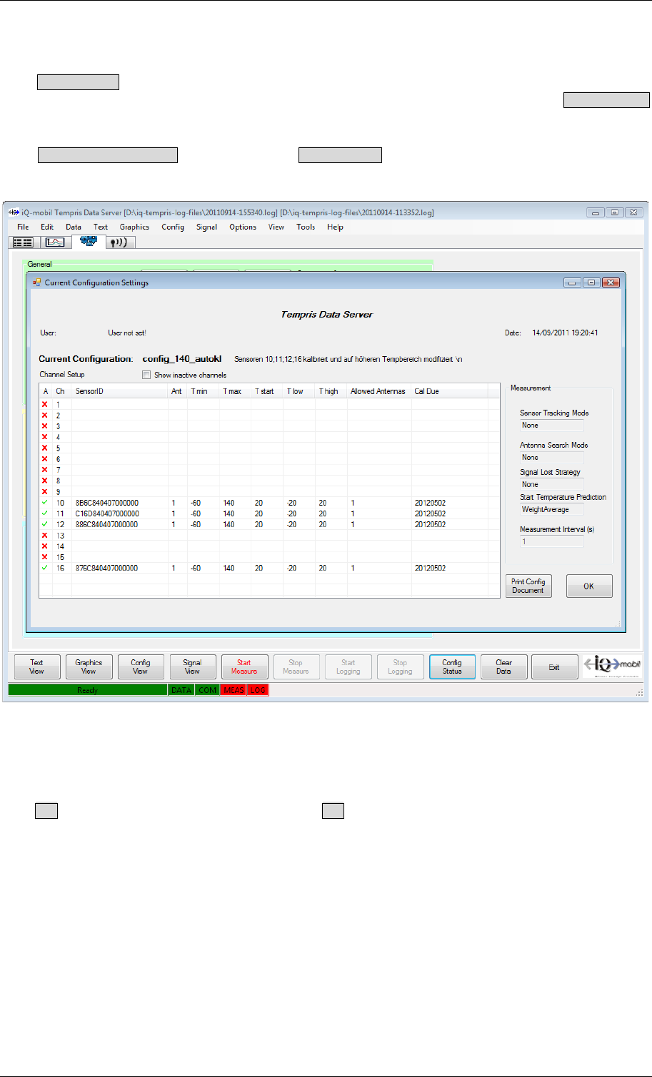
Task: Click red X status of channel 1
Action: (45, 405)
